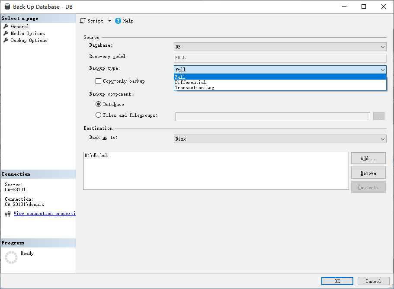Choose Files and filegroups radio button
Screen dimensions: 394x289
(x=99, y=115)
